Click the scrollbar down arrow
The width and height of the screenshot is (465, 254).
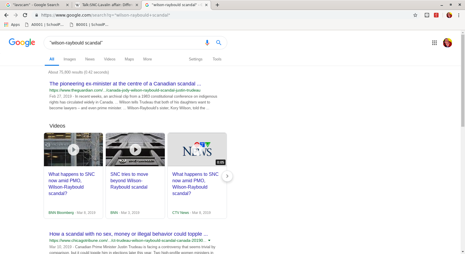(463, 252)
